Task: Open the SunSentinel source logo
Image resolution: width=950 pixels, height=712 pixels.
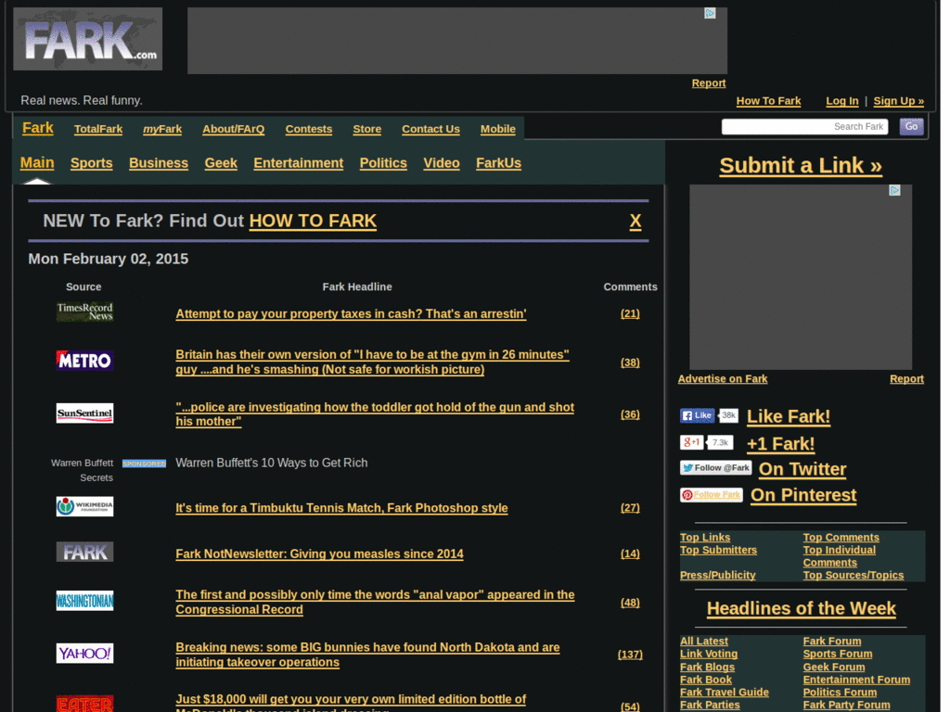Action: click(84, 413)
